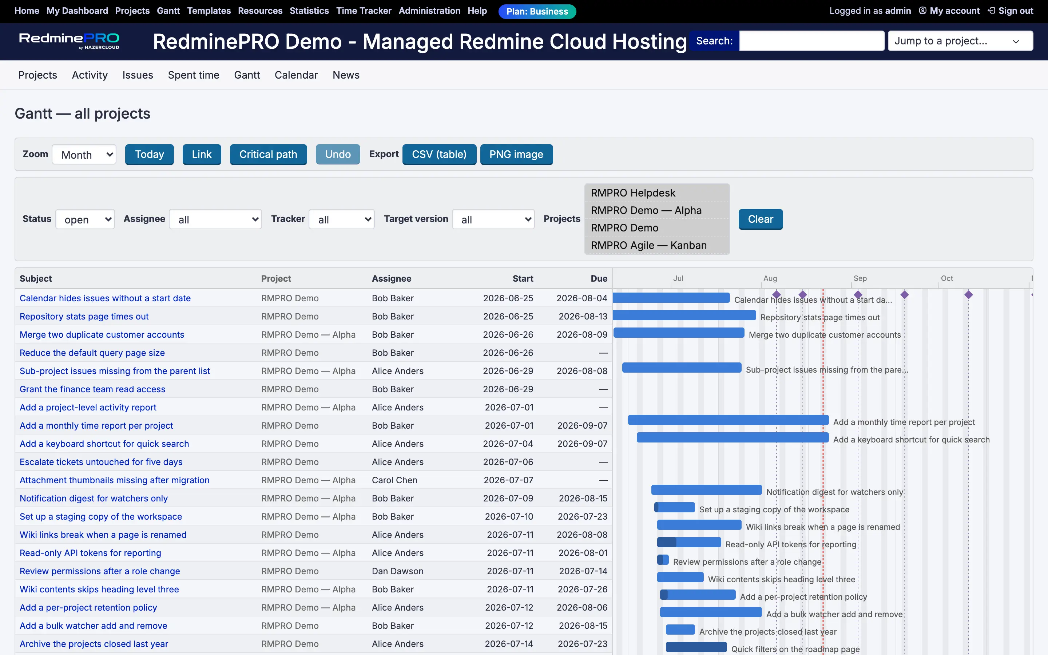Screen dimensions: 1048x655
Task: Switch to the News tab
Action: click(346, 75)
